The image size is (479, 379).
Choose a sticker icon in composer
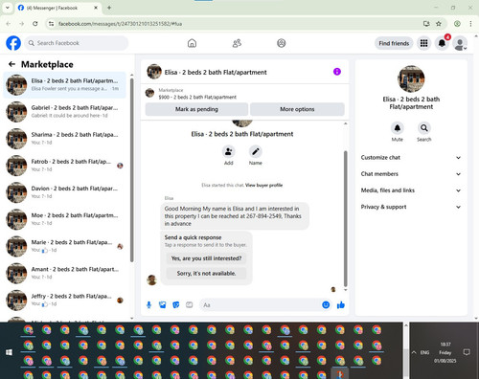(176, 305)
